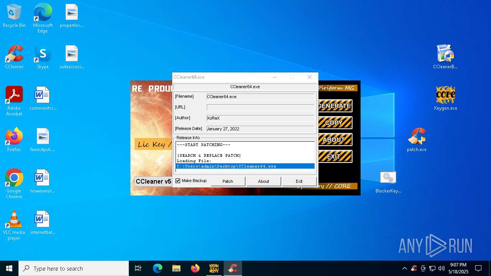Select the Keygen.exe desktop icon
Screen dimensions: 491x276
click(445, 99)
